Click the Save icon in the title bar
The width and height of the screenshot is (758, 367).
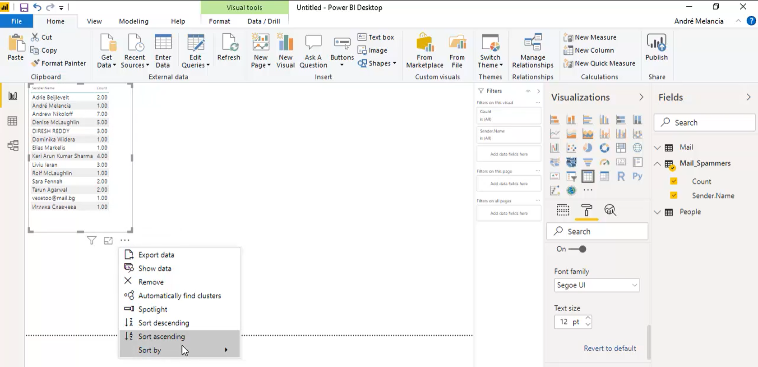tap(24, 7)
